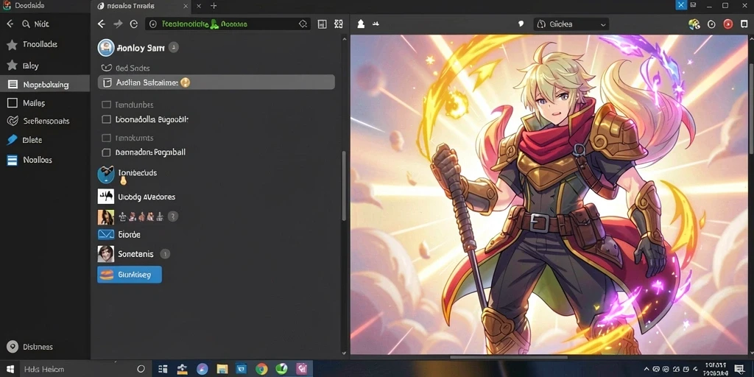This screenshot has width=754, height=377.
Task: Tick the Loonadolla Bugoobll checkbox
Action: [x=106, y=119]
